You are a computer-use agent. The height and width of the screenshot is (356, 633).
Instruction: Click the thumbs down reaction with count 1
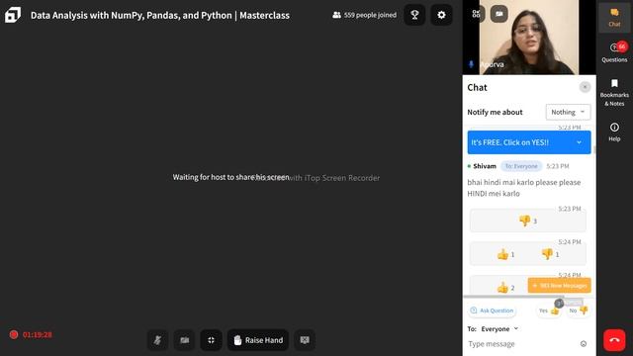pos(550,254)
